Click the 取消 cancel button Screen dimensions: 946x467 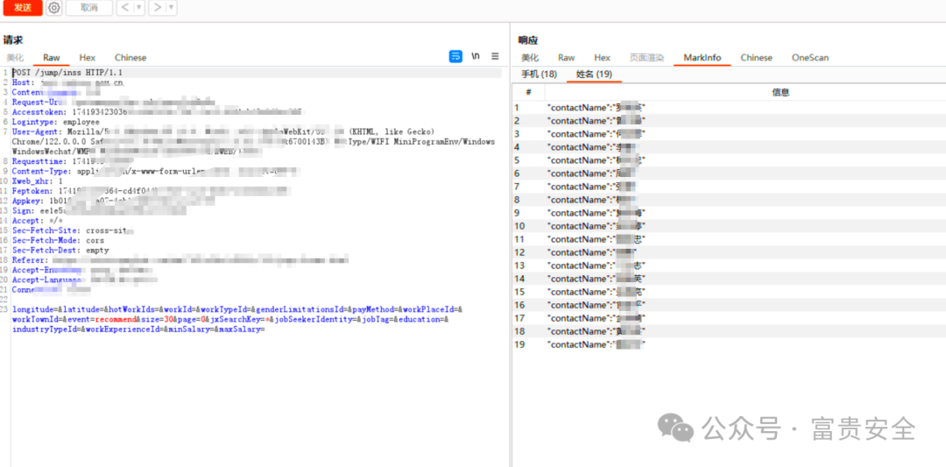click(x=88, y=8)
